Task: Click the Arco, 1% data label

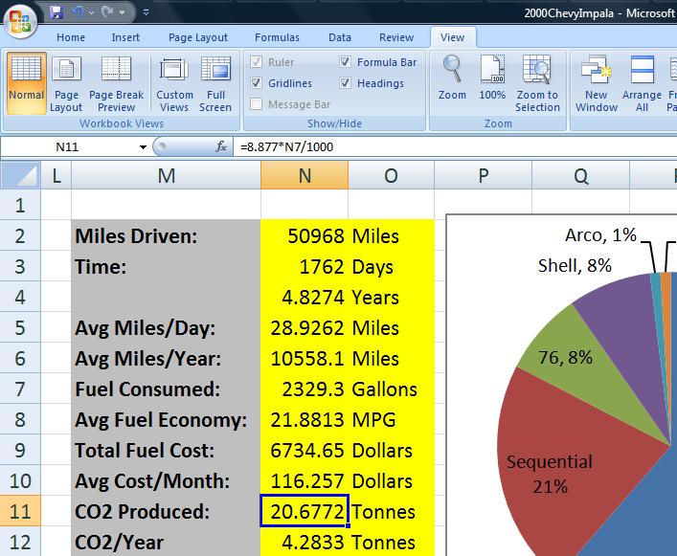Action: (600, 235)
